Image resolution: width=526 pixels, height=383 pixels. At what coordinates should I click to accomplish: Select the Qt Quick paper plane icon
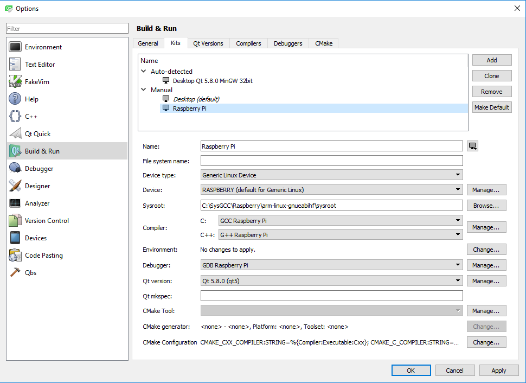(x=15, y=133)
